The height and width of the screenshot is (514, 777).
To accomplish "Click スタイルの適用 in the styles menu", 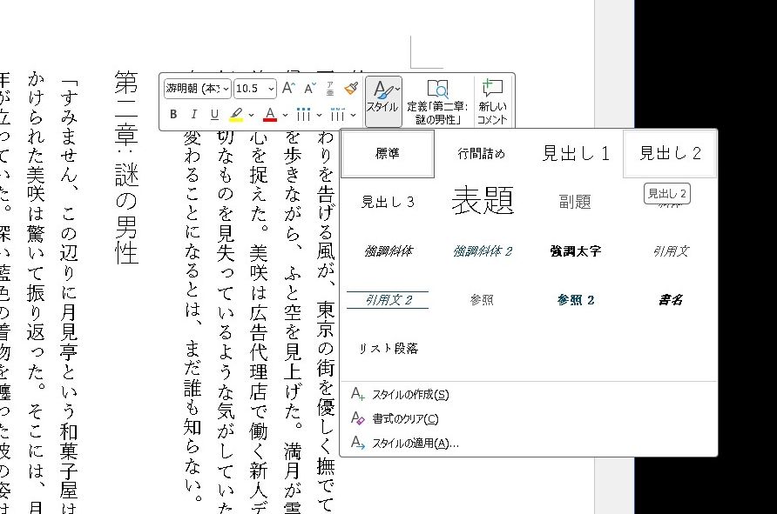I will (x=415, y=444).
